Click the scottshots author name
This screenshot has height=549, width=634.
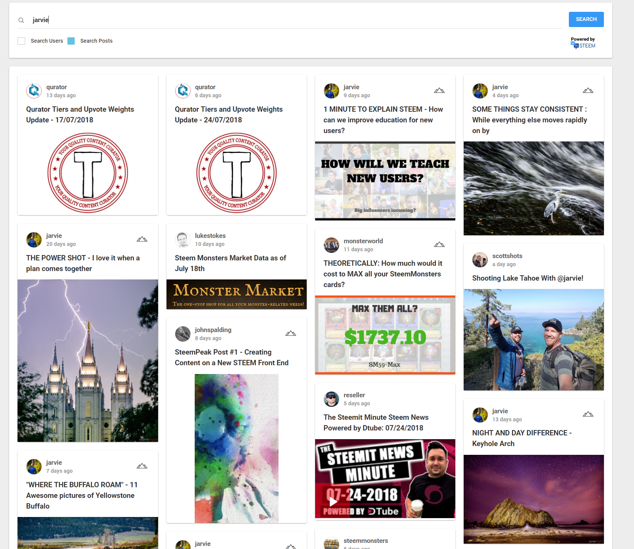coord(507,256)
